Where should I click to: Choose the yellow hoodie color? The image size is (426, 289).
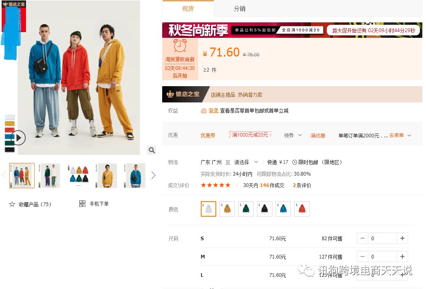click(x=227, y=209)
